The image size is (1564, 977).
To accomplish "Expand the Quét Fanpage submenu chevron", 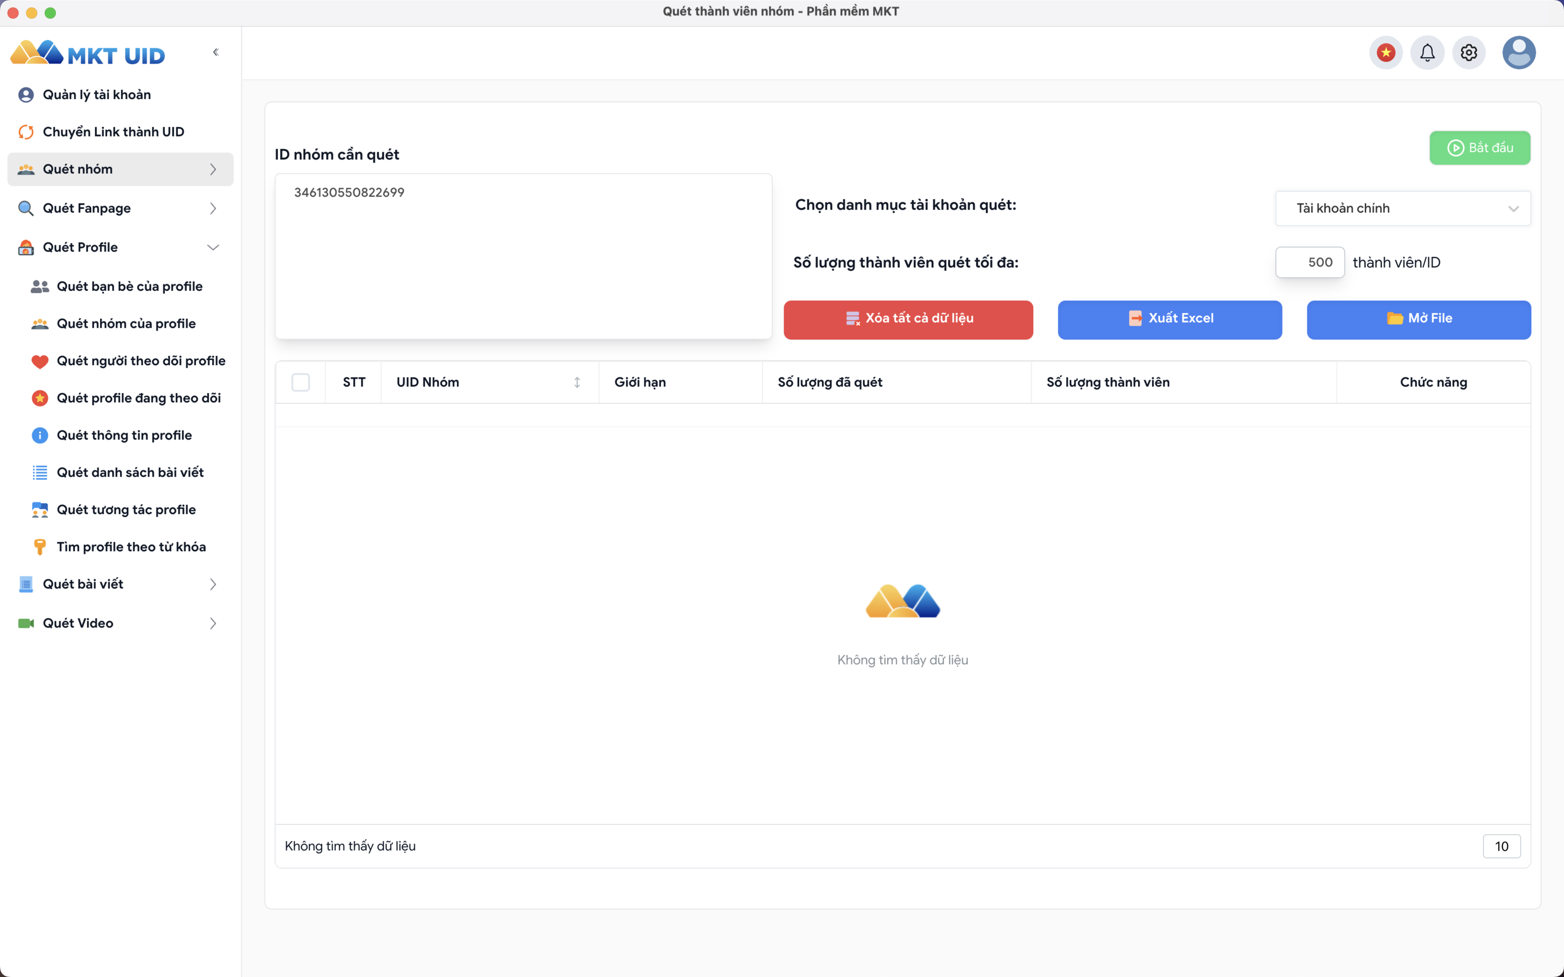I will pos(213,209).
